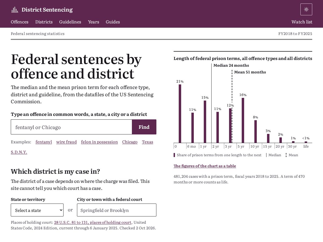Focus the offence search box

[71, 127]
